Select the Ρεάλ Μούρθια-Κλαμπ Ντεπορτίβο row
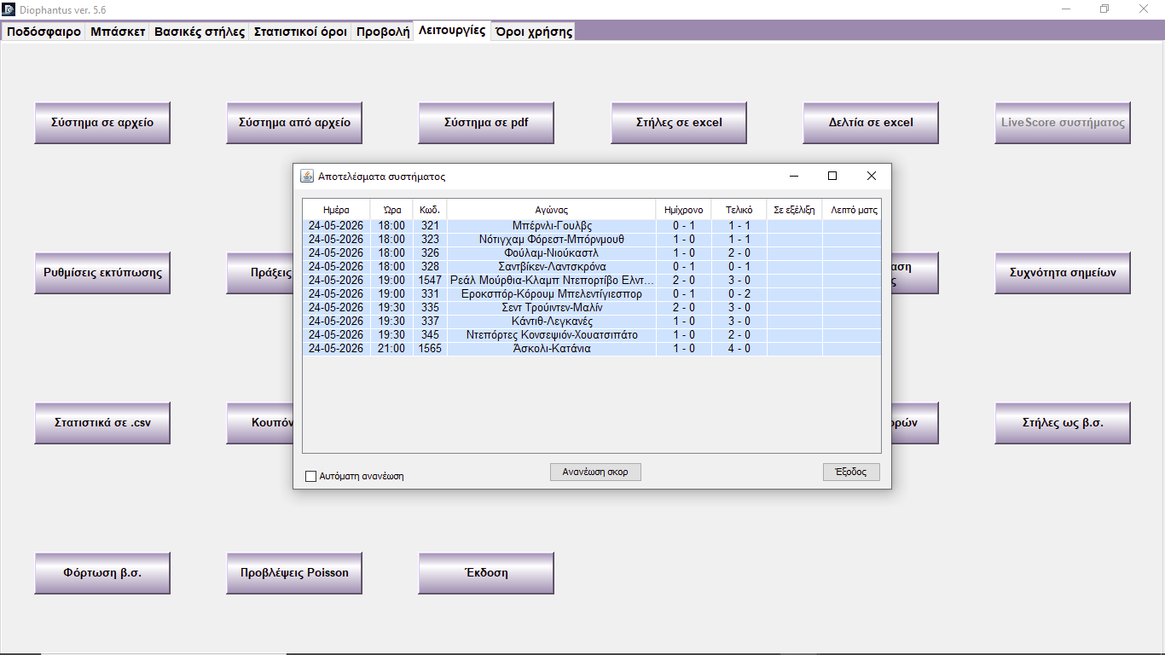The width and height of the screenshot is (1165, 655). 592,281
